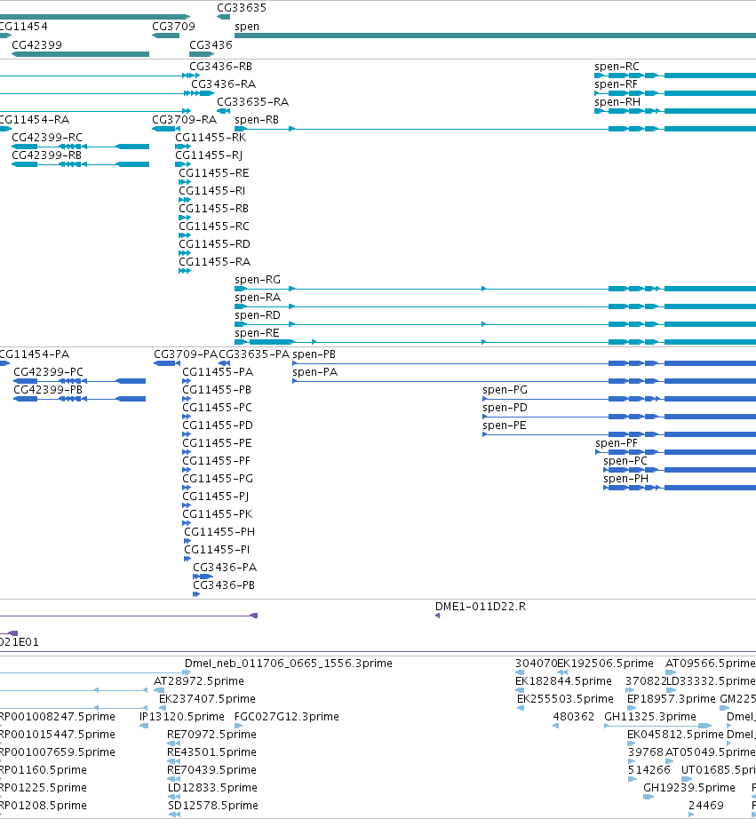Click EST label GH11325.3prime
Viewport: 756px width, 819px height.
[x=650, y=717]
